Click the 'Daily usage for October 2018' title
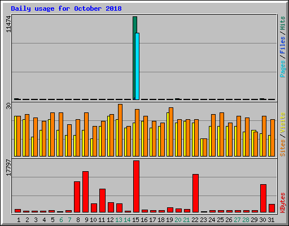Image resolution: width=289 pixels, height=226 pixels. [66, 8]
